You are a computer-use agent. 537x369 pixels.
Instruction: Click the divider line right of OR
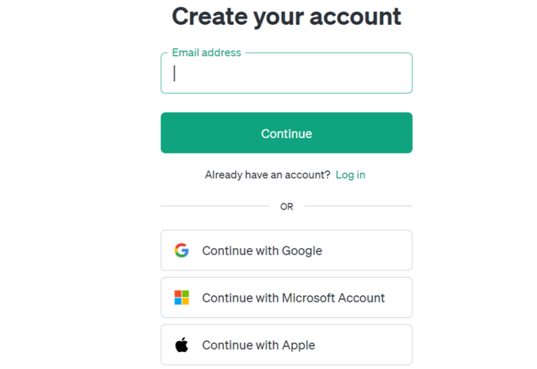point(358,206)
